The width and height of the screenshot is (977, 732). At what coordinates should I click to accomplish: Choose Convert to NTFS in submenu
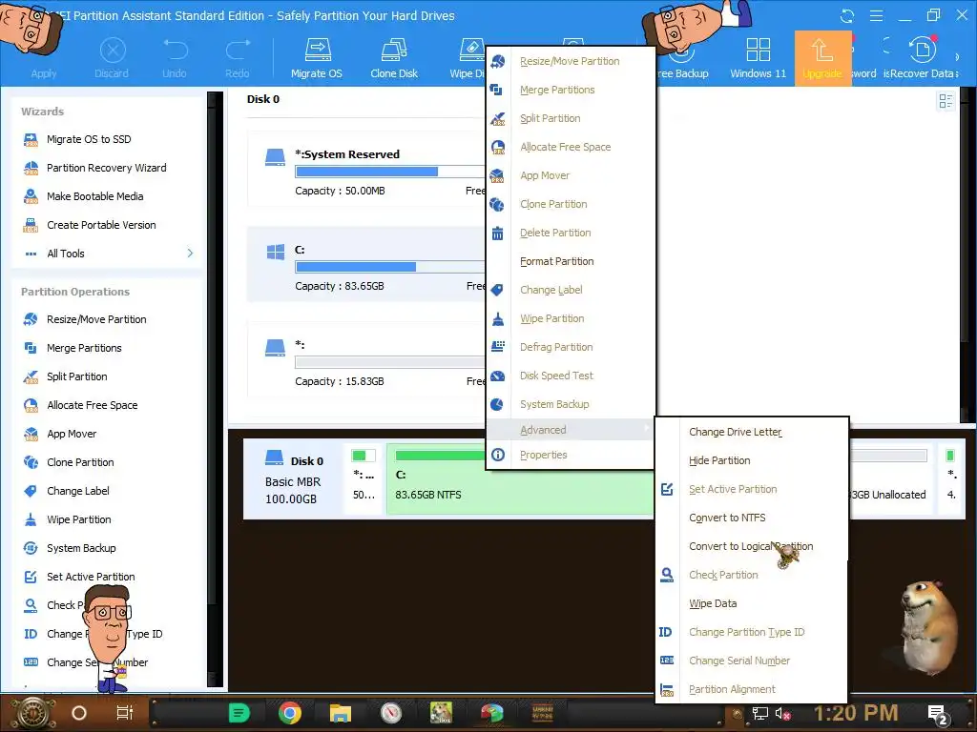pyautogui.click(x=752, y=518)
